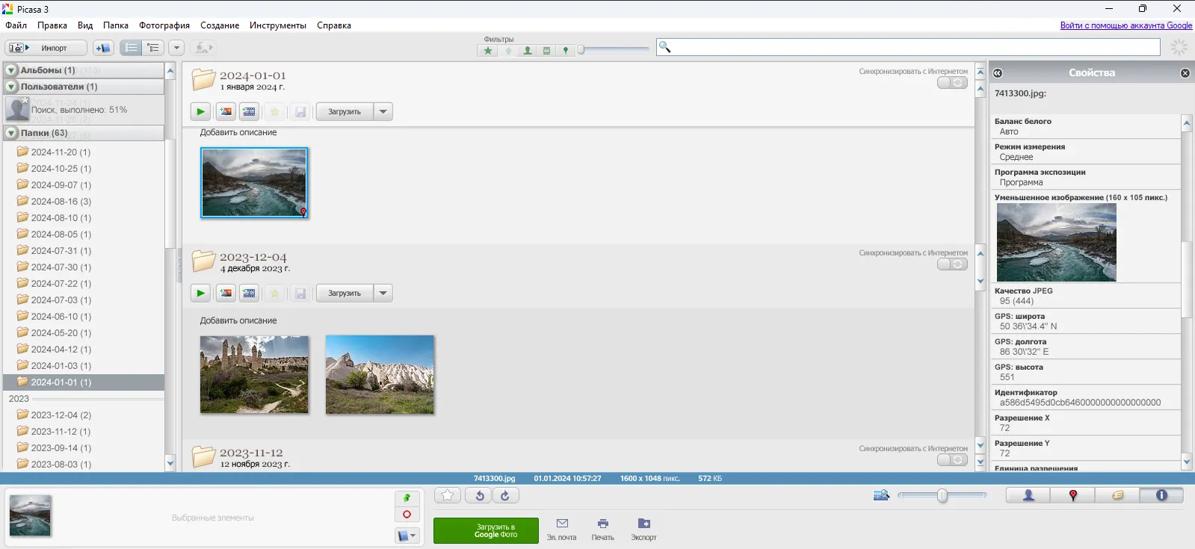
Task: Collapse the Папки (63) section
Action: [x=11, y=133]
